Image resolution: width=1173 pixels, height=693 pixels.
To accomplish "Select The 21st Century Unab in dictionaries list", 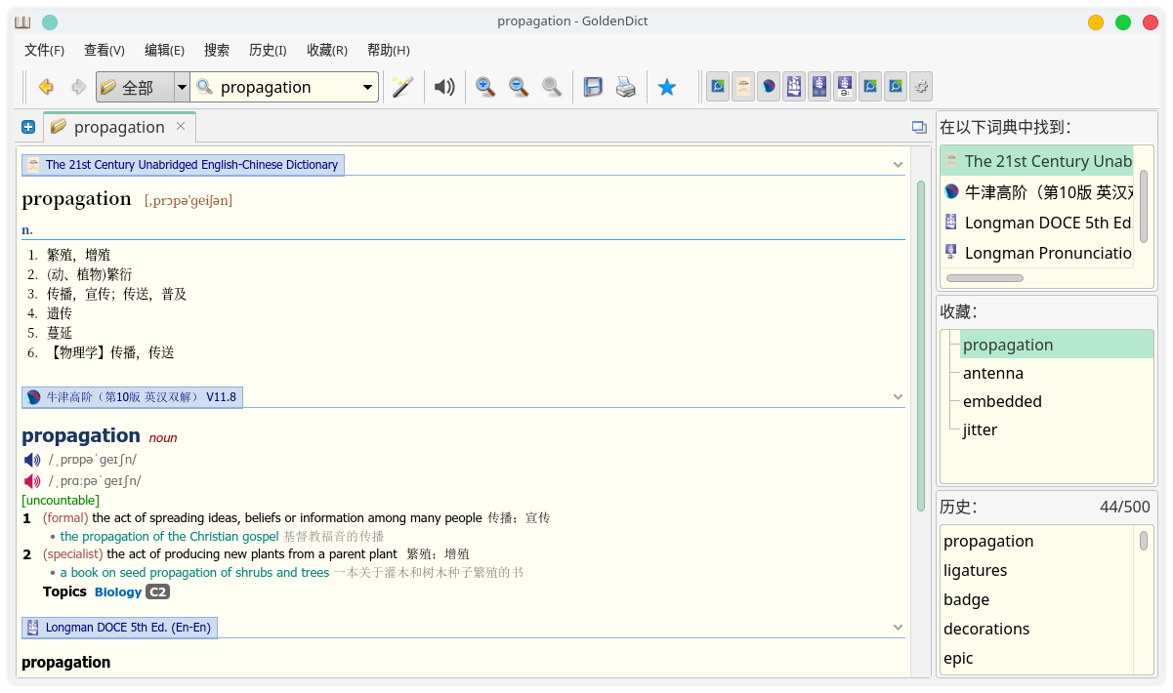I will tap(1037, 161).
